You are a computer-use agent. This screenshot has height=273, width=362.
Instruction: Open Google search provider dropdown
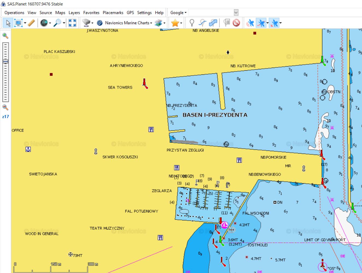[x=178, y=13]
